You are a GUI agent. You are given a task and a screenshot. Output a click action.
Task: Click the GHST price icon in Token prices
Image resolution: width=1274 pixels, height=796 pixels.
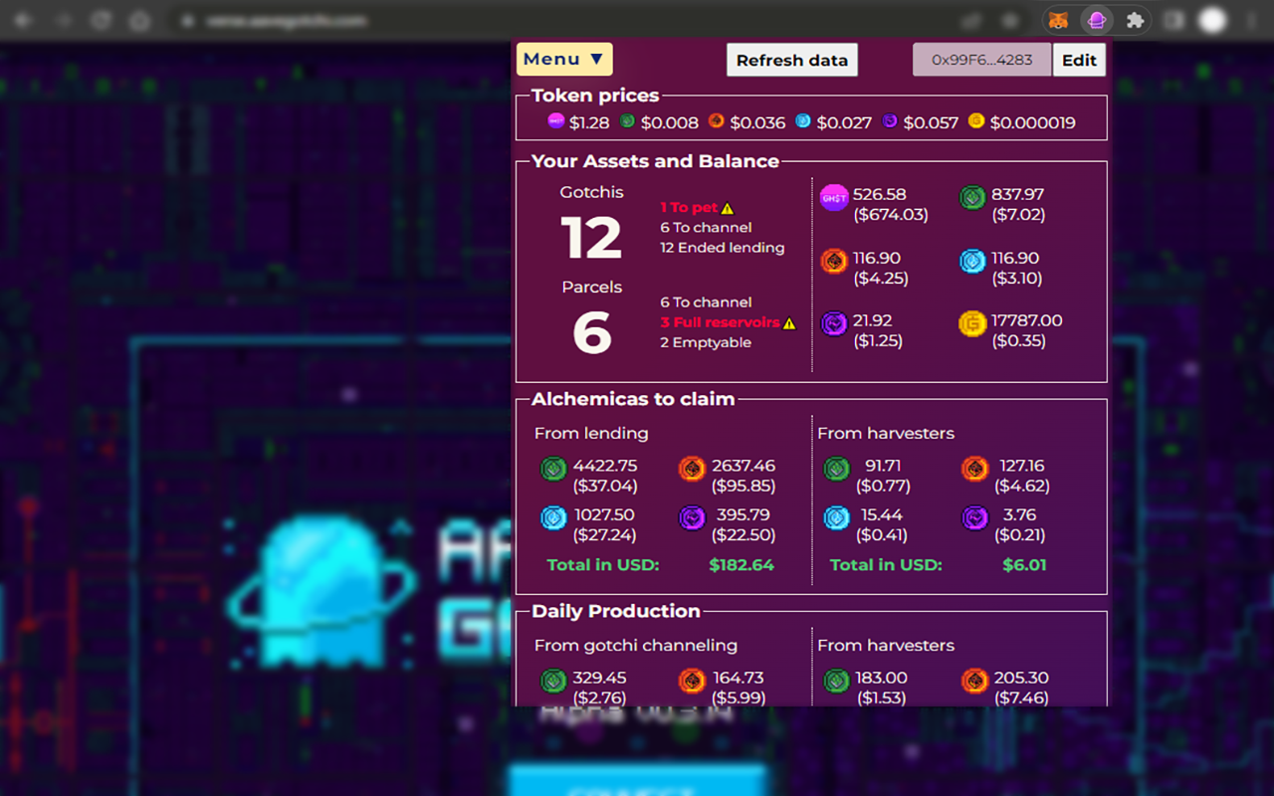(556, 121)
